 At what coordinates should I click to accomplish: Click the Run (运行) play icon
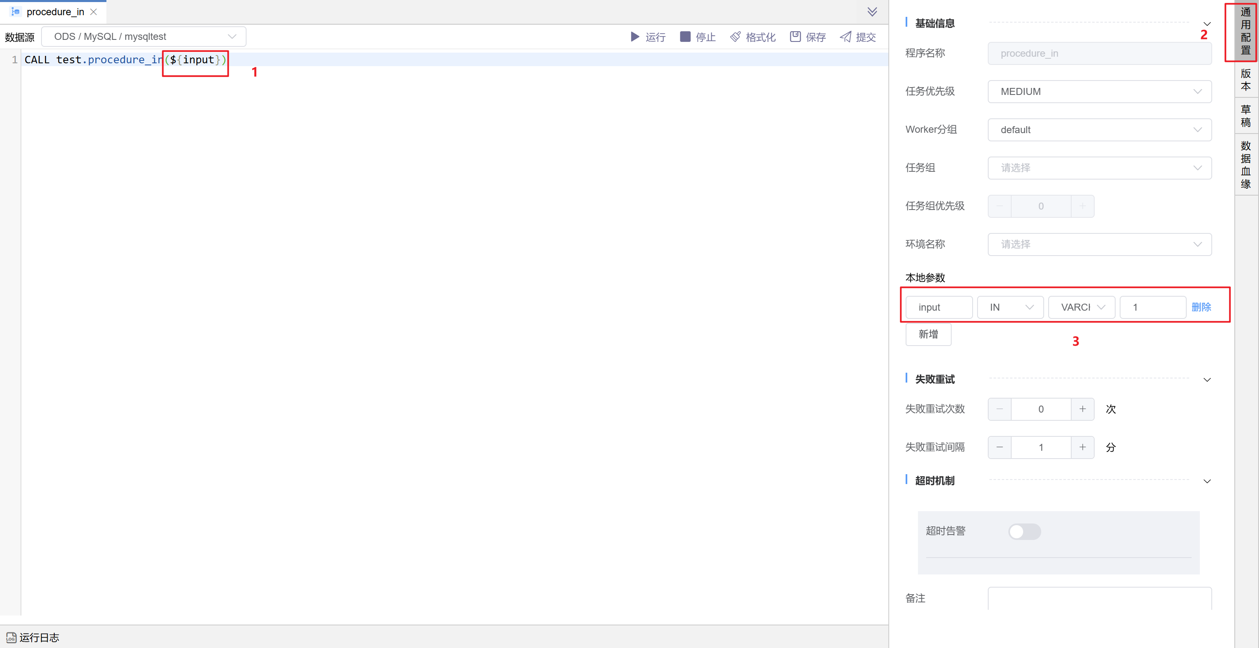coord(634,37)
